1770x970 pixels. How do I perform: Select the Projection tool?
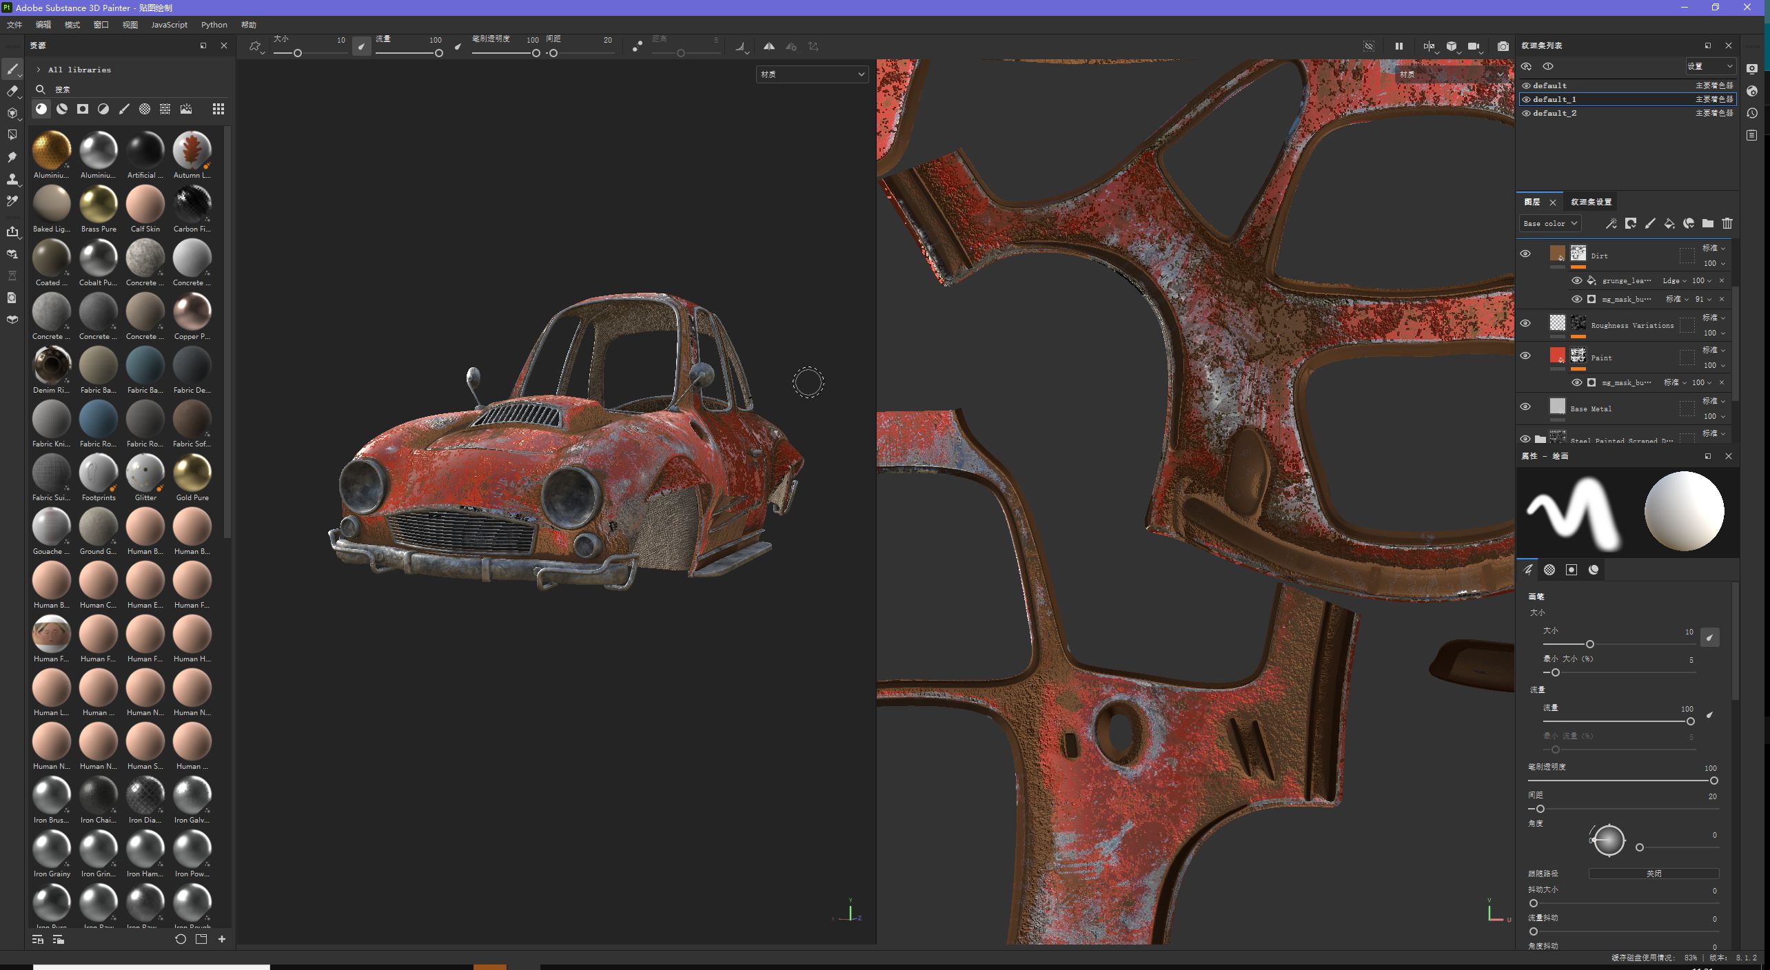(x=12, y=113)
